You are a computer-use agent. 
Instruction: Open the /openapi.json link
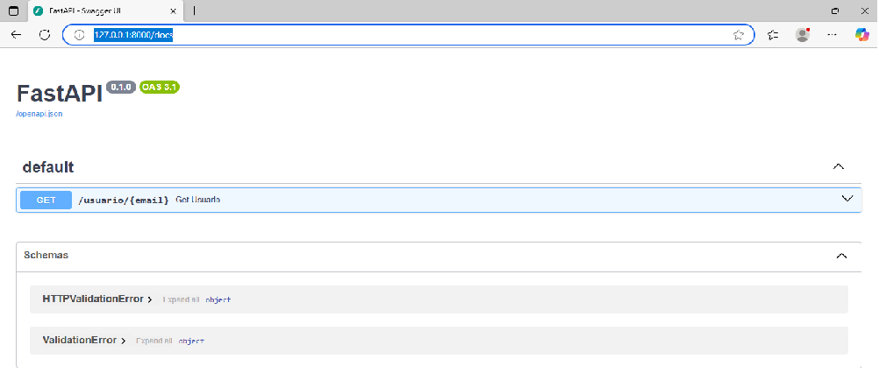pyautogui.click(x=39, y=114)
